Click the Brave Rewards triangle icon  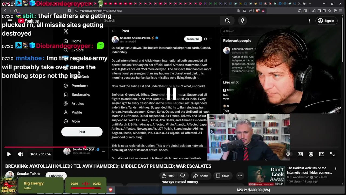tap(263, 11)
